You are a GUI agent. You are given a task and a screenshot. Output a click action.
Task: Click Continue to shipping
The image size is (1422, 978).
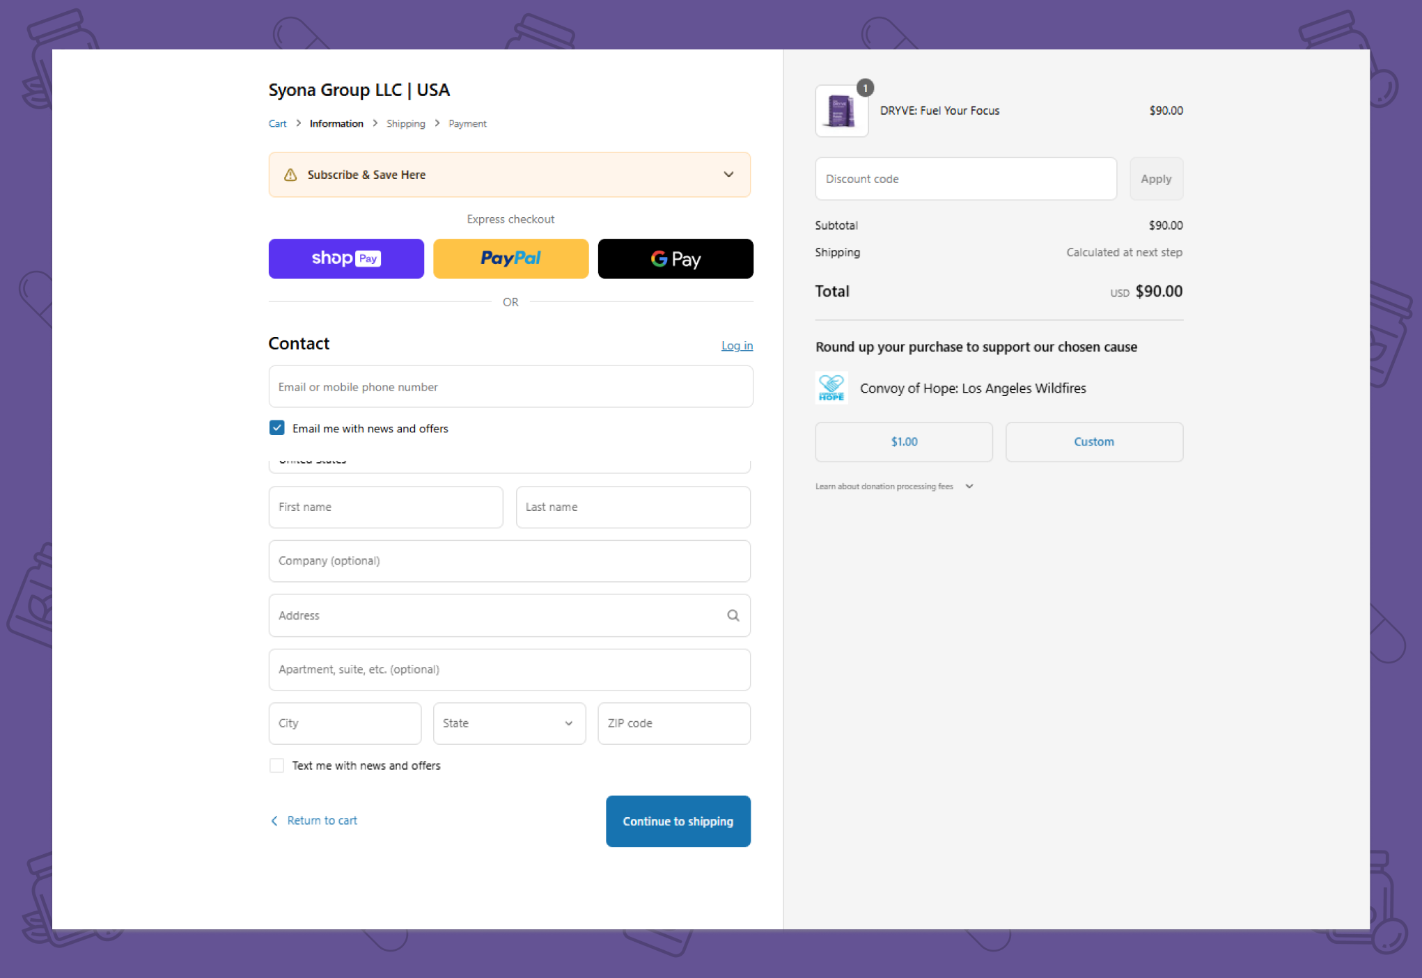tap(678, 821)
